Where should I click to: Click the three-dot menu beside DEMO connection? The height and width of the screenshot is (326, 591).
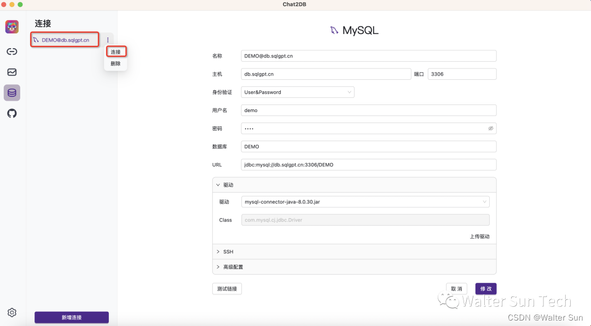(108, 40)
